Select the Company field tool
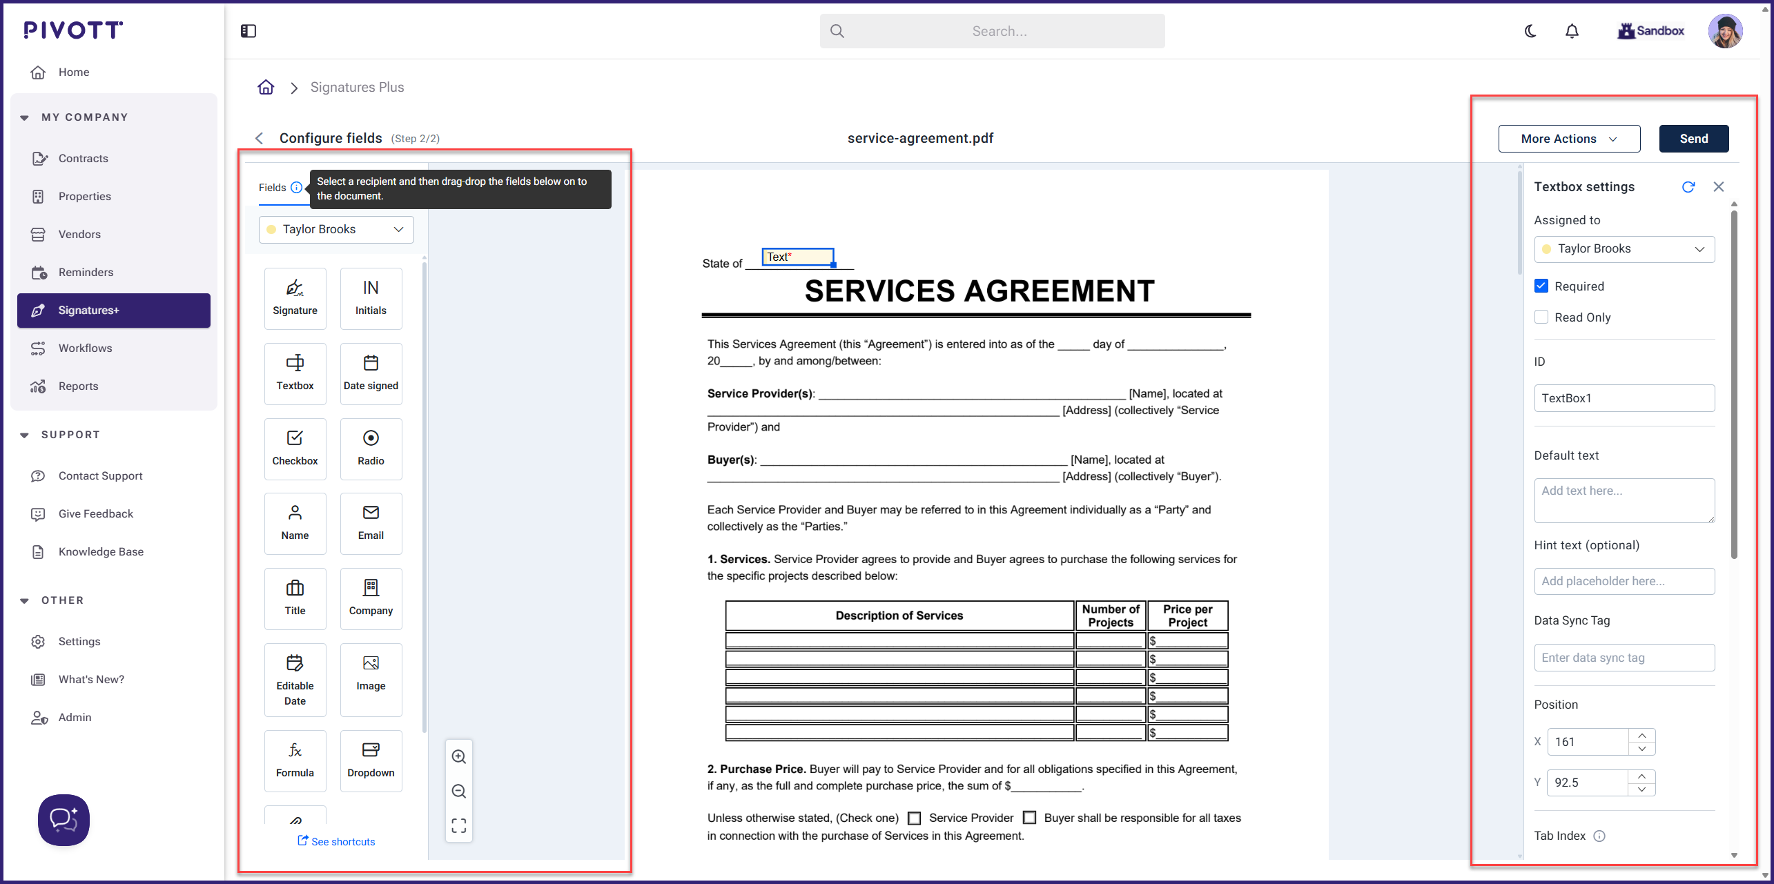 pos(371,598)
